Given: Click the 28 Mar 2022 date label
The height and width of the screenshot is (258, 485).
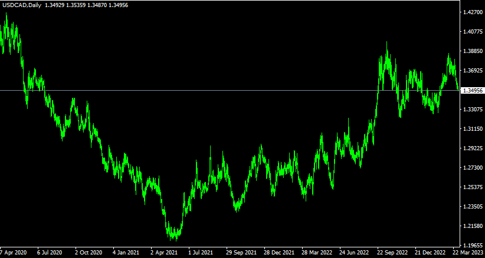Looking at the screenshot, I should 317,253.
